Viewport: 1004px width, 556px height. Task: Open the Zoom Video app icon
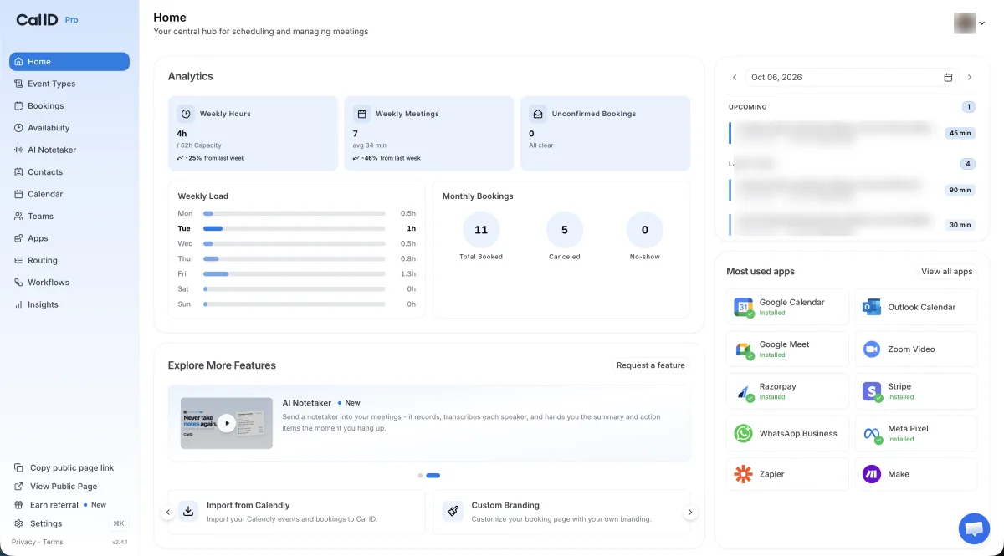point(872,349)
